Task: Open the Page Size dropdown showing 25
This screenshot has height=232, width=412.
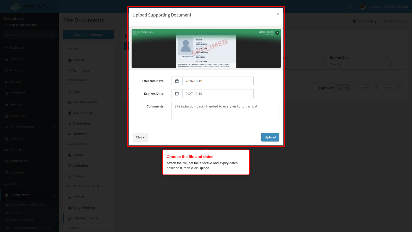Action: pos(342,88)
